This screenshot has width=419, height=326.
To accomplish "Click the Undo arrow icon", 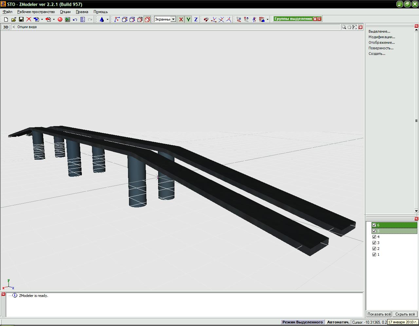I will [x=75, y=20].
